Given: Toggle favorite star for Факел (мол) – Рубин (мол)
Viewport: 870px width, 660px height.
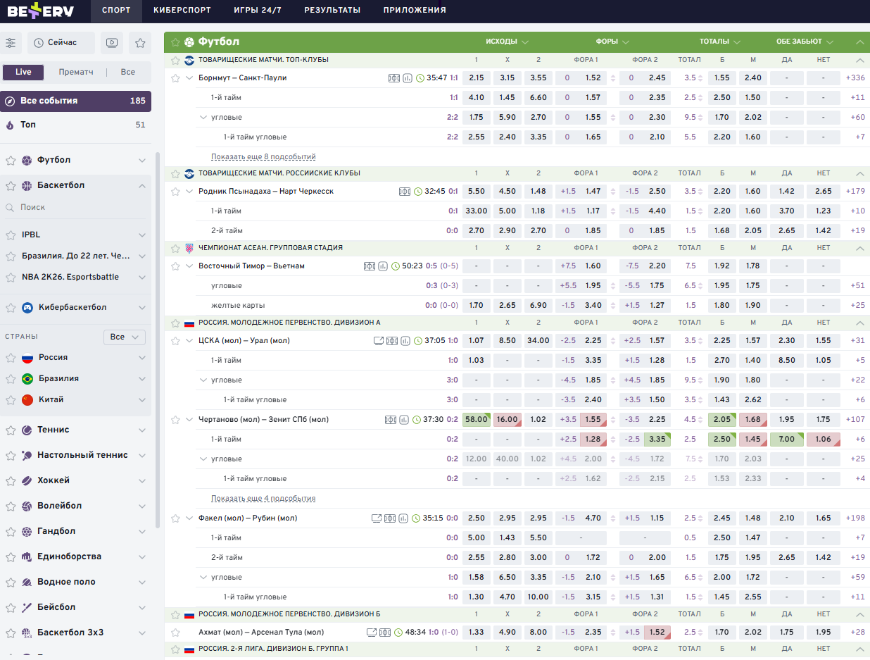Looking at the screenshot, I should pos(176,518).
